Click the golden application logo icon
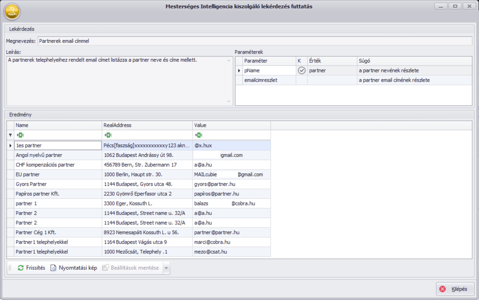 coord(12,12)
